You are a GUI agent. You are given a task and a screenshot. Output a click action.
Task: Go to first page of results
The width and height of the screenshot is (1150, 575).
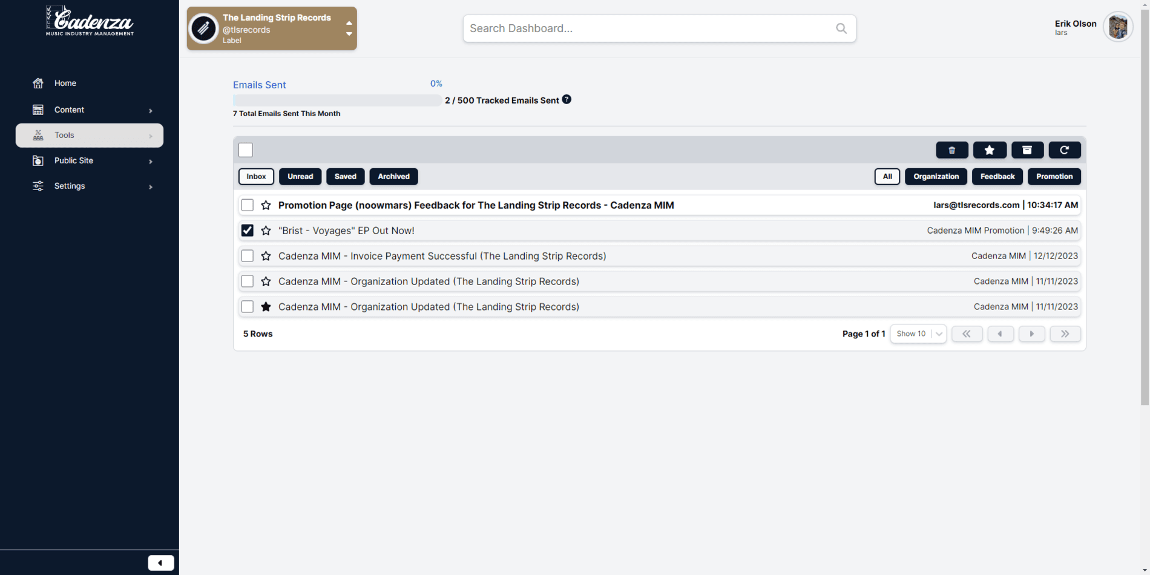click(967, 333)
